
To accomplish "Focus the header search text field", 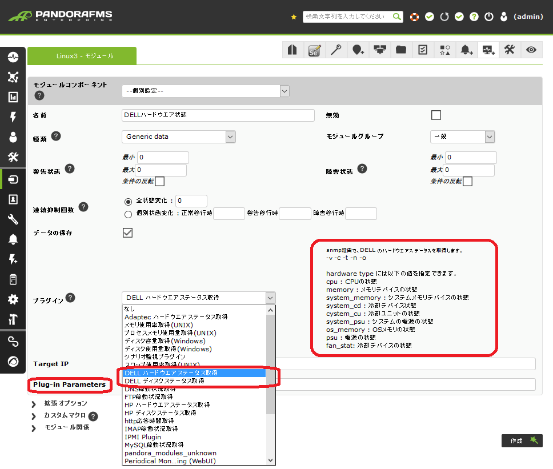I will click(x=347, y=17).
